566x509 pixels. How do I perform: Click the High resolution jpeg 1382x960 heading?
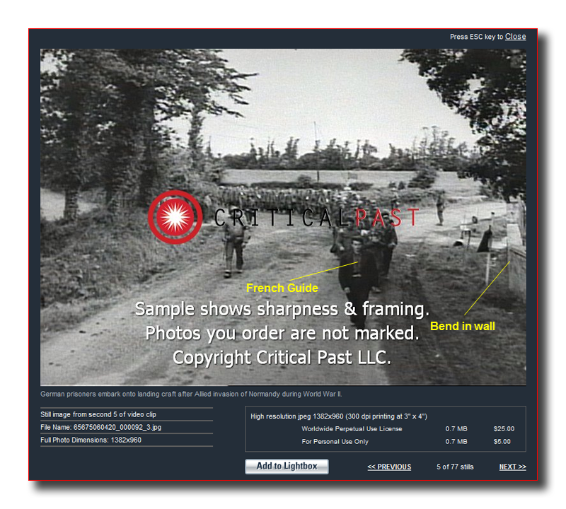pyautogui.click(x=339, y=416)
